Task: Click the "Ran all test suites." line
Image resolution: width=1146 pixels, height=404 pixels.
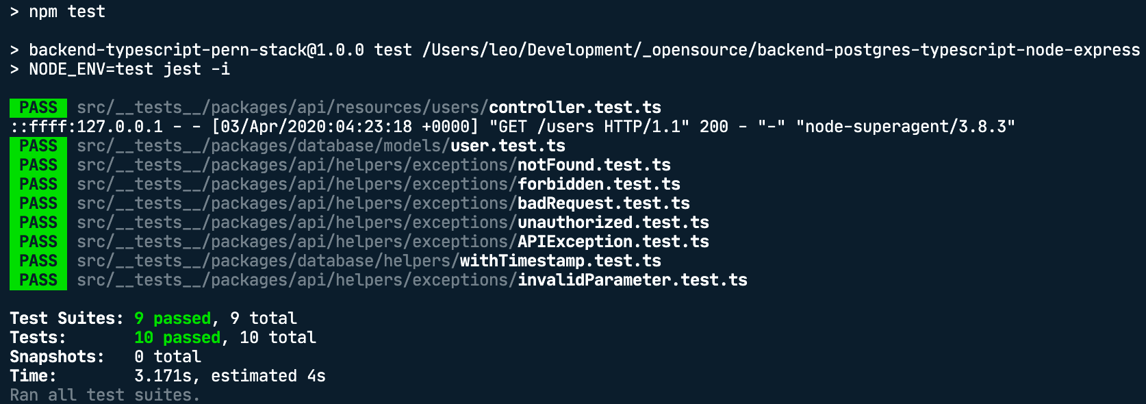Action: click(x=105, y=395)
